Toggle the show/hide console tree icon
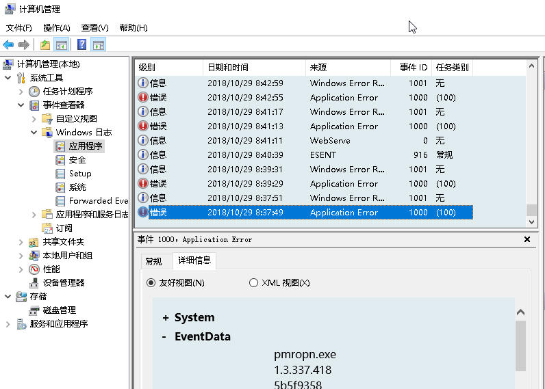545x389 pixels. coord(62,44)
